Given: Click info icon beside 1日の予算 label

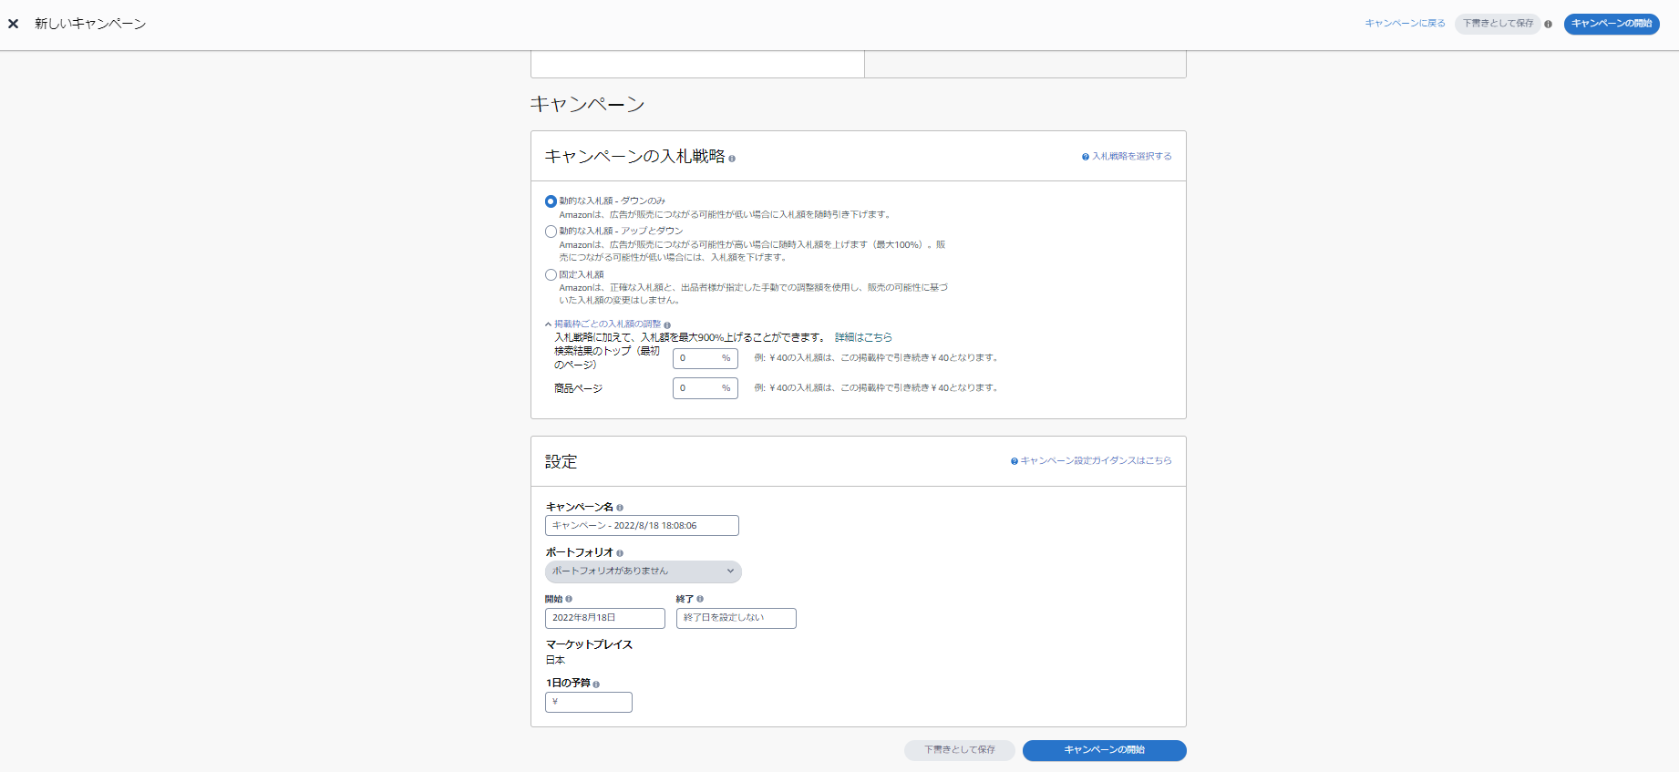Looking at the screenshot, I should [x=596, y=685].
